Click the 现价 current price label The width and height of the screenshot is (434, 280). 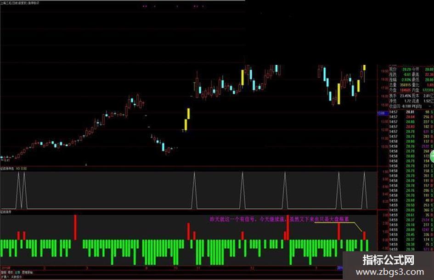393,69
